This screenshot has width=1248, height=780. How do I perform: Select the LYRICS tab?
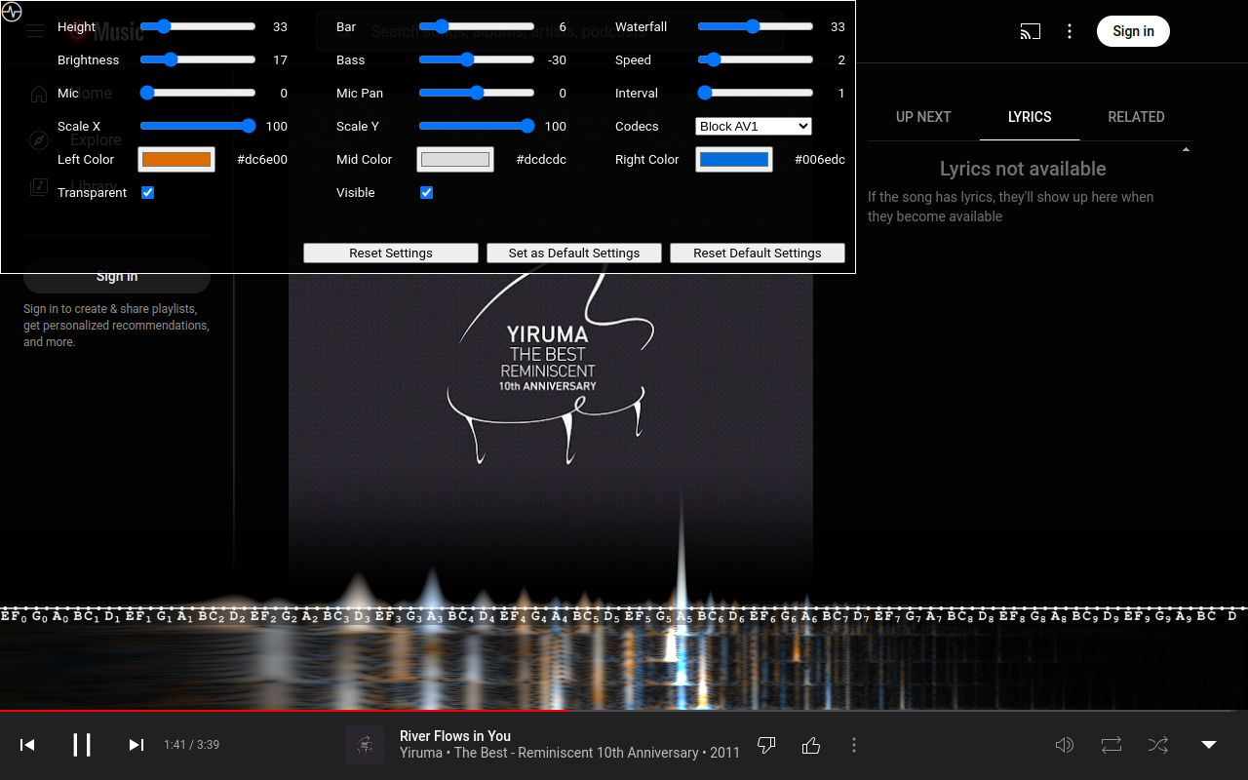(1030, 117)
